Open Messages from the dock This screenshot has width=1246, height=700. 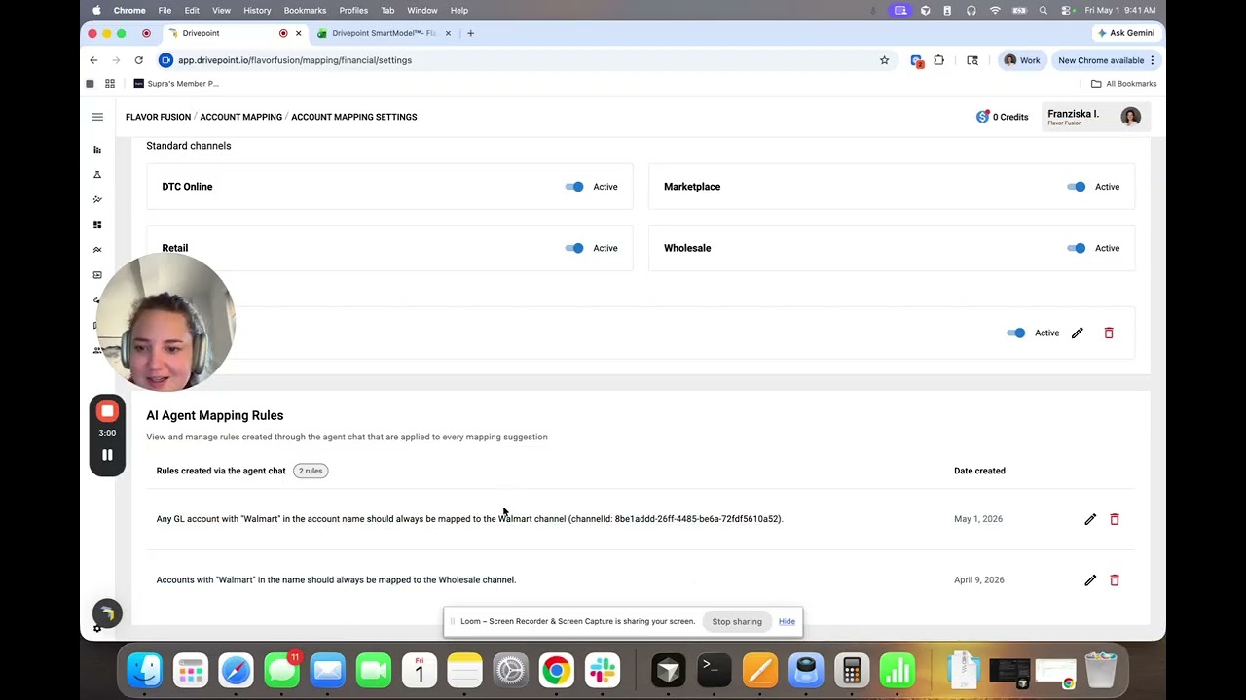coord(282,671)
